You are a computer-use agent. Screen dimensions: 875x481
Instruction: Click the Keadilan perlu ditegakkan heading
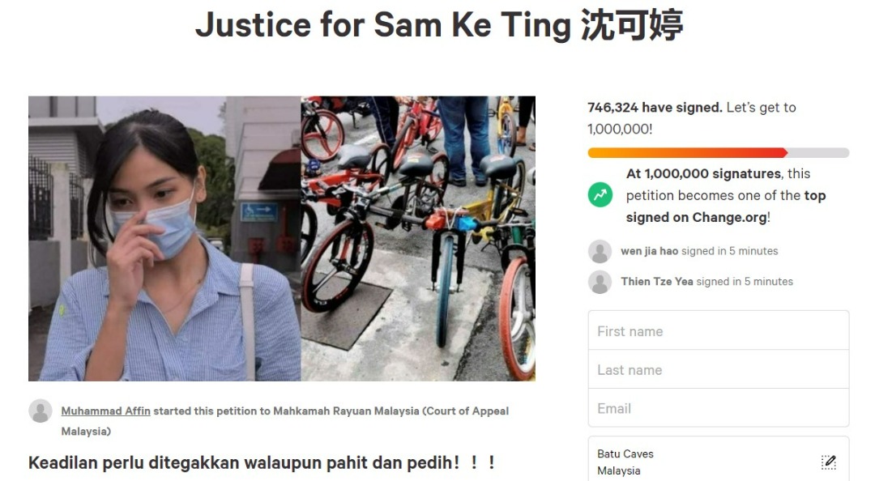261,462
